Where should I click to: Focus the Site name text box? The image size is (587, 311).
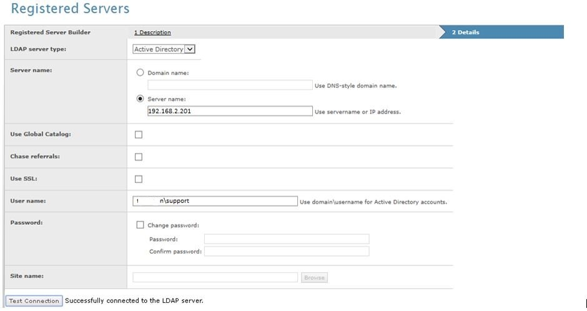(215, 277)
